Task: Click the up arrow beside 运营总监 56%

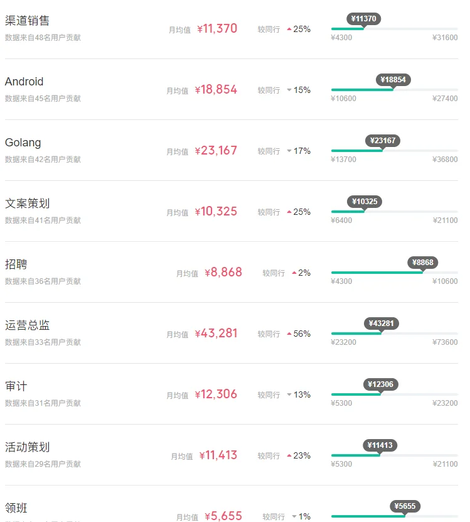Action: (289, 334)
